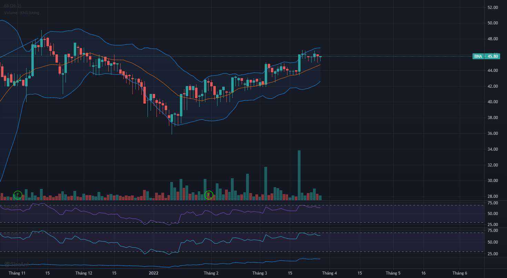
Task: Click the tallest volume bar in March
Action: click(x=299, y=175)
